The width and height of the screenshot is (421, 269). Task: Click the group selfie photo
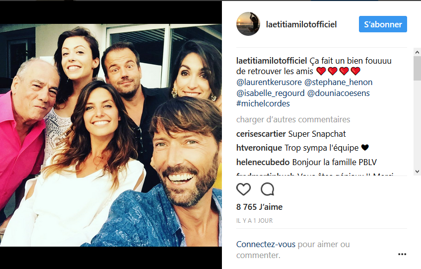pos(111,134)
